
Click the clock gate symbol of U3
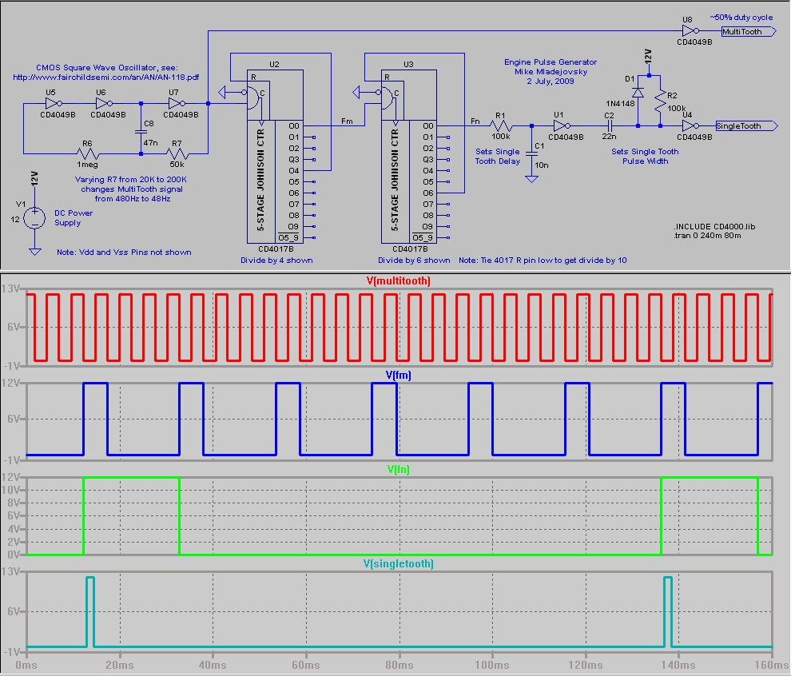point(388,96)
